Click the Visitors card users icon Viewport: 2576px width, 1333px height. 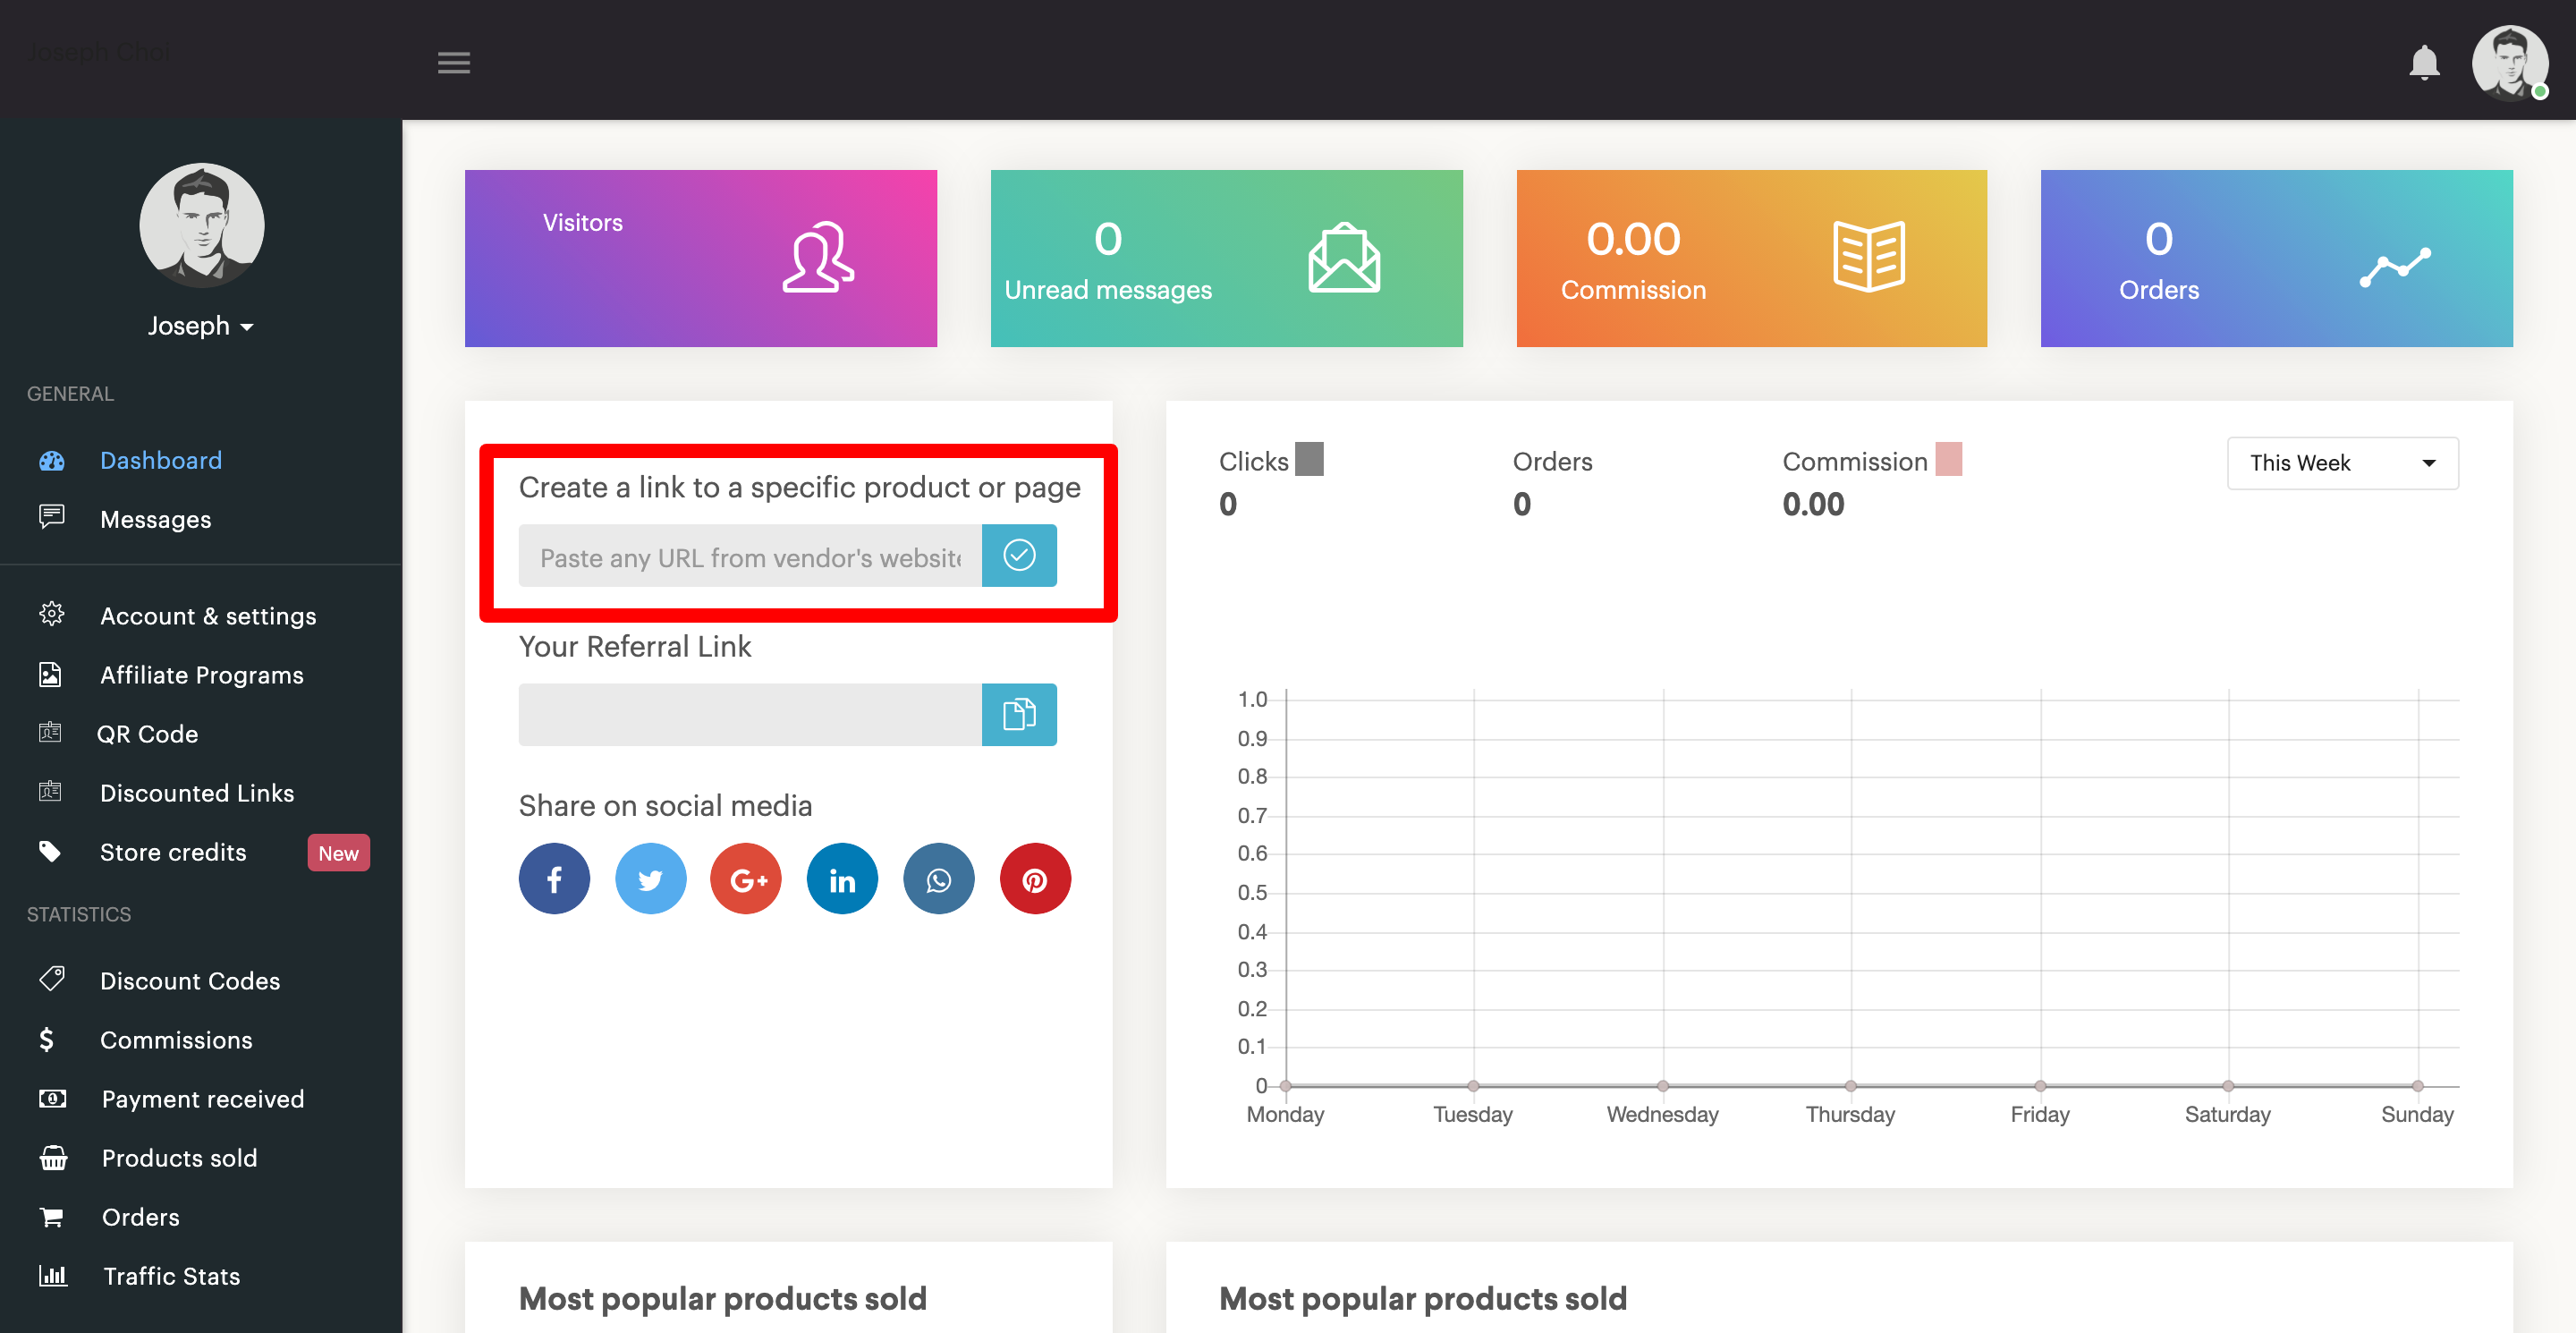tap(818, 257)
